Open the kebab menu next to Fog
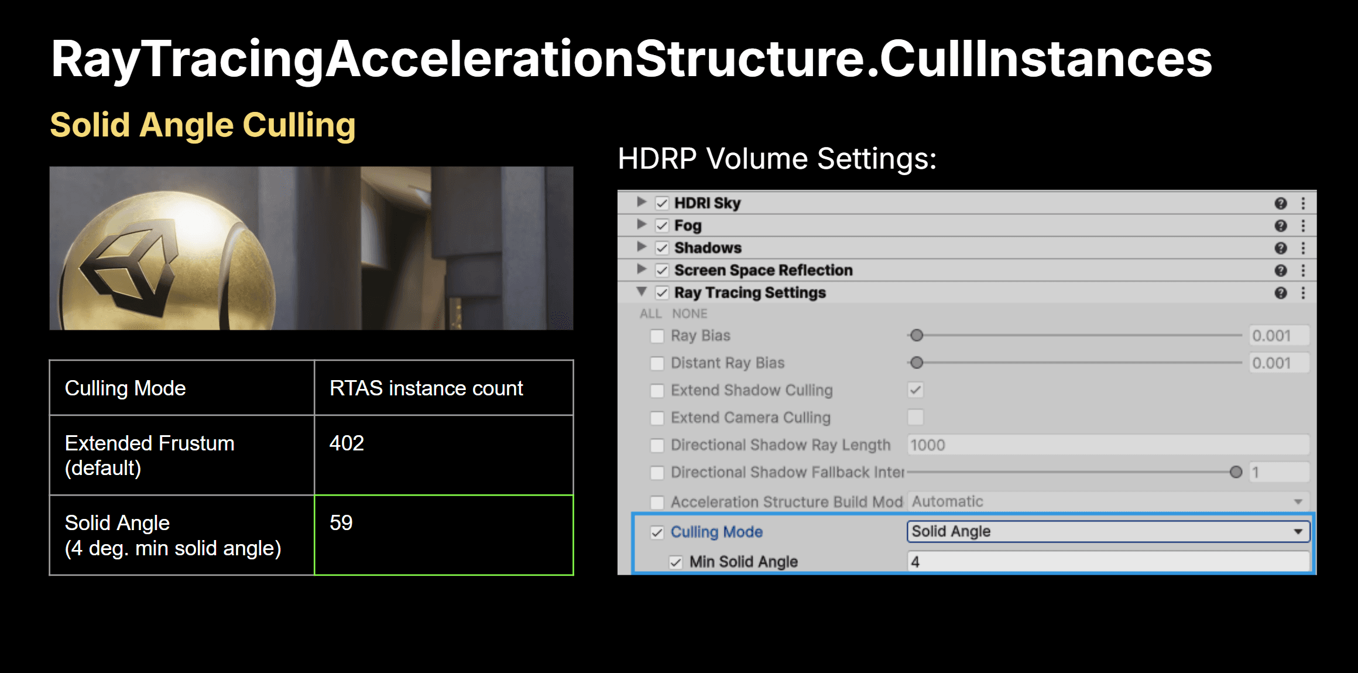 pos(1304,225)
